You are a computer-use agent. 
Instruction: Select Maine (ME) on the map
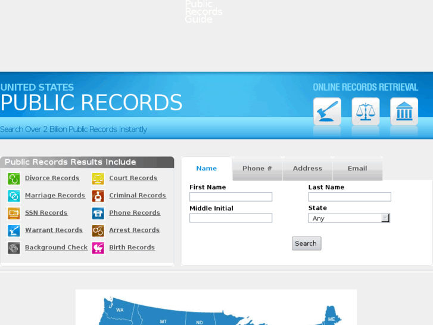tap(331, 319)
